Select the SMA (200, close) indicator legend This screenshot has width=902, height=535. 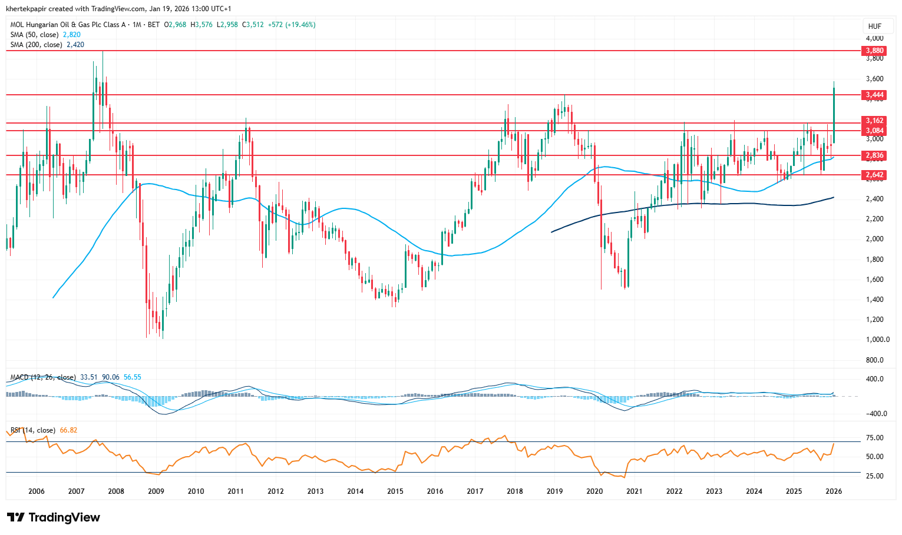pyautogui.click(x=36, y=45)
